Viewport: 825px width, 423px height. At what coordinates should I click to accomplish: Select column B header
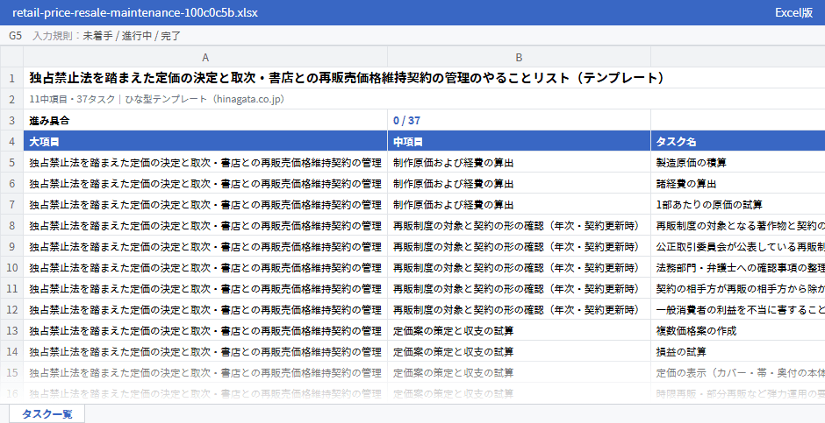tap(519, 57)
